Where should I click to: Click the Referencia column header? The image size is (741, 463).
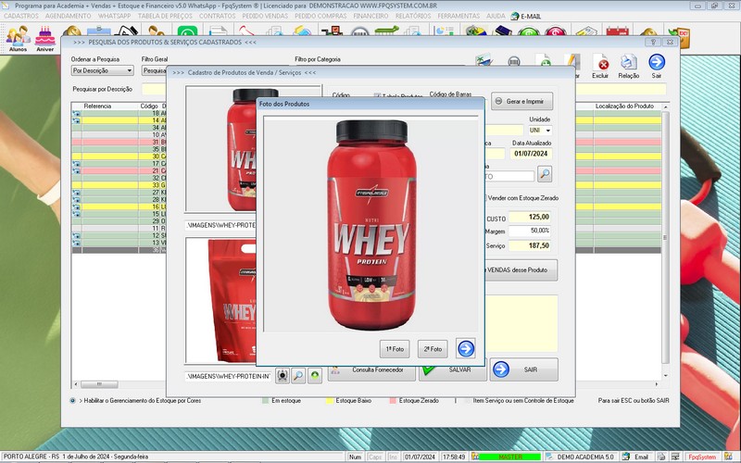97,106
